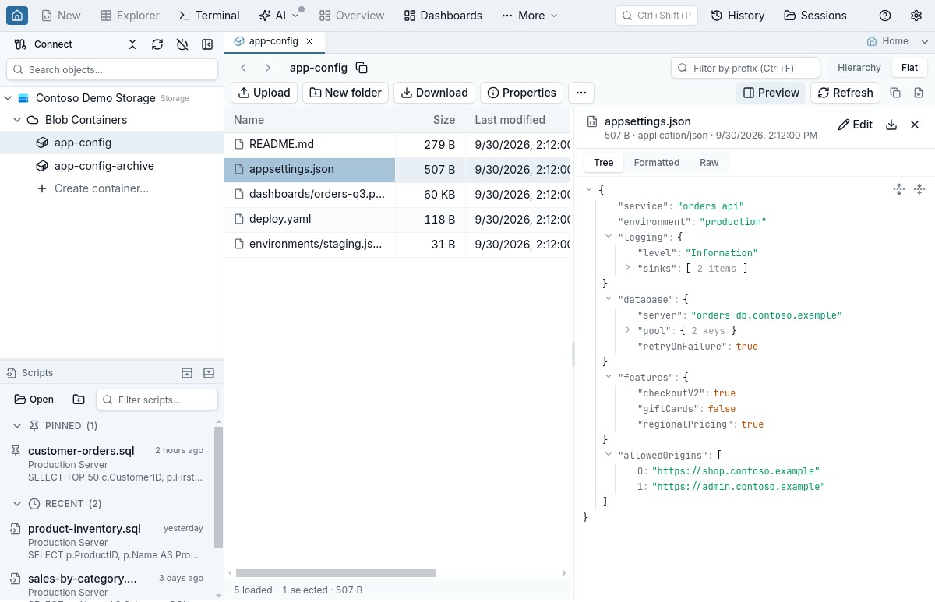Open blob Properties

coord(521,93)
